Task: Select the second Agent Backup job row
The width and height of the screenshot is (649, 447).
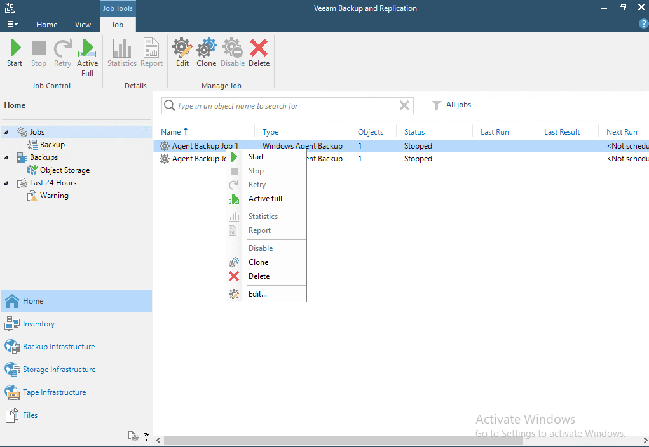Action: pos(401,159)
